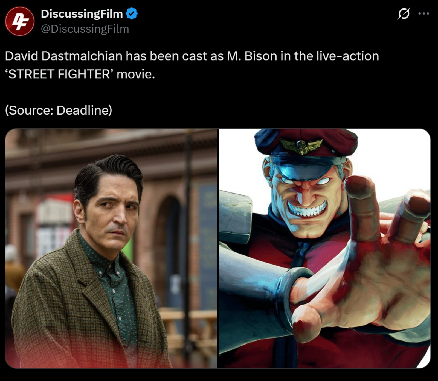438x381 pixels.
Task: Click the blue verified checkmark badge
Action: 132,14
